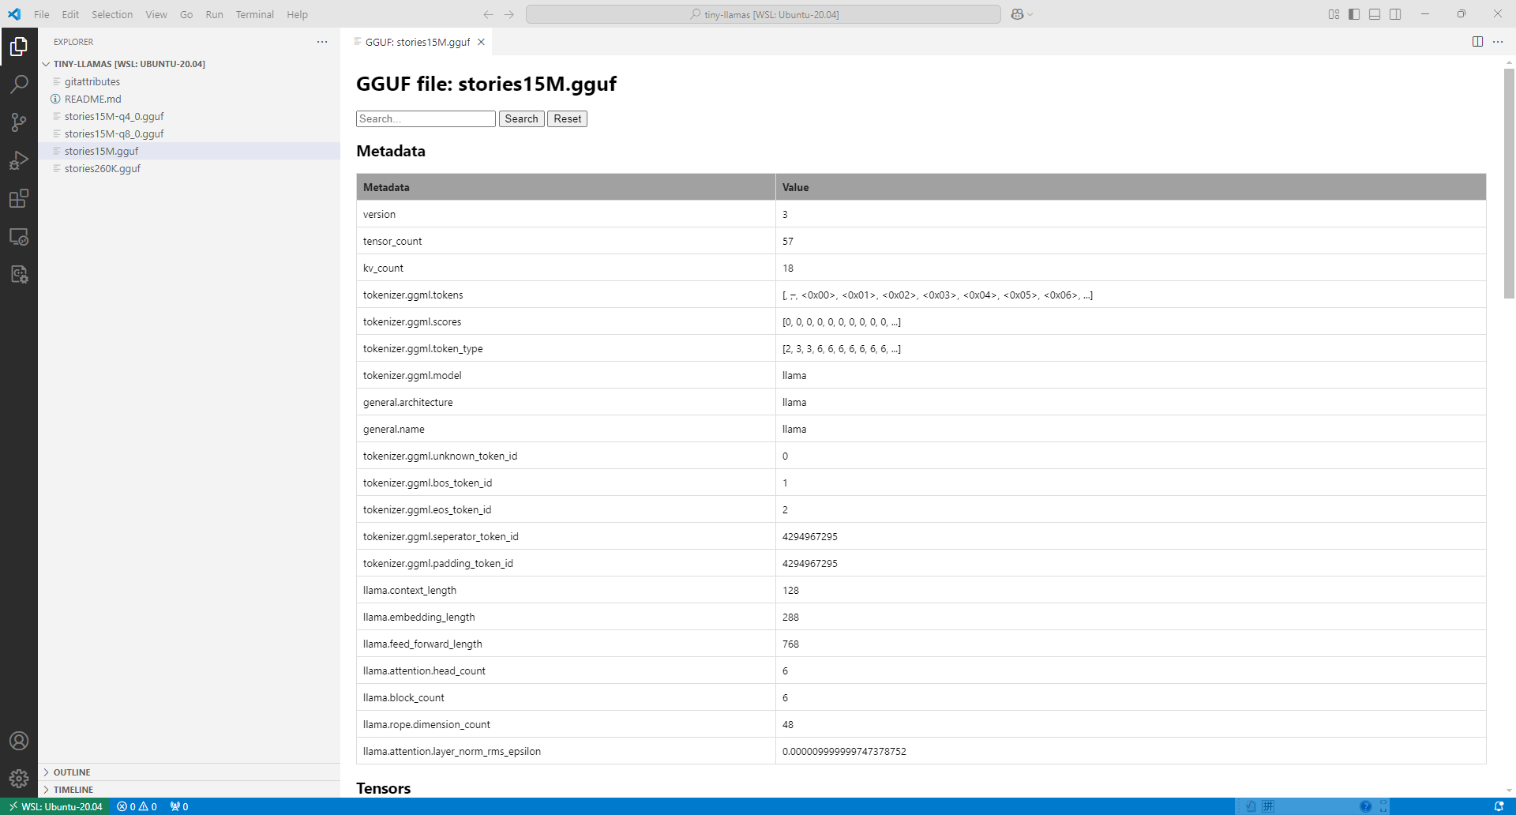Open the errors and warnings status item
The height and width of the screenshot is (815, 1516).
137,806
